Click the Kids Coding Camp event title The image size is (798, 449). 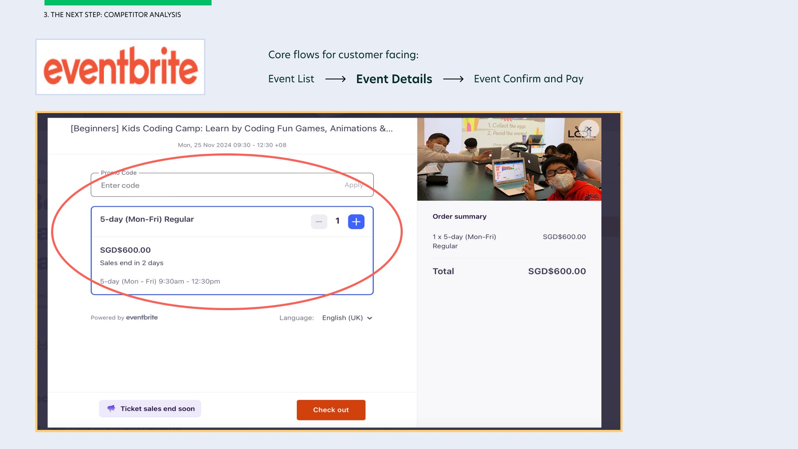pos(232,128)
